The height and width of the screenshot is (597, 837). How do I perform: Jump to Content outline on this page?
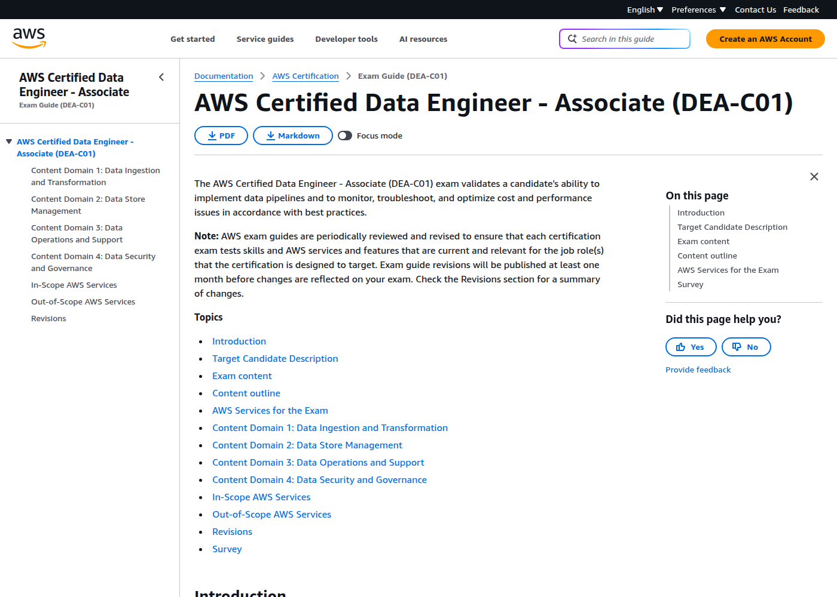707,256
